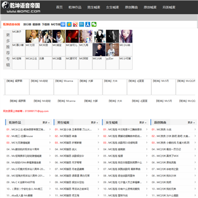Click arrow beside row 05 in 原创舞曲 list
The image size is (198, 198).
195,156
